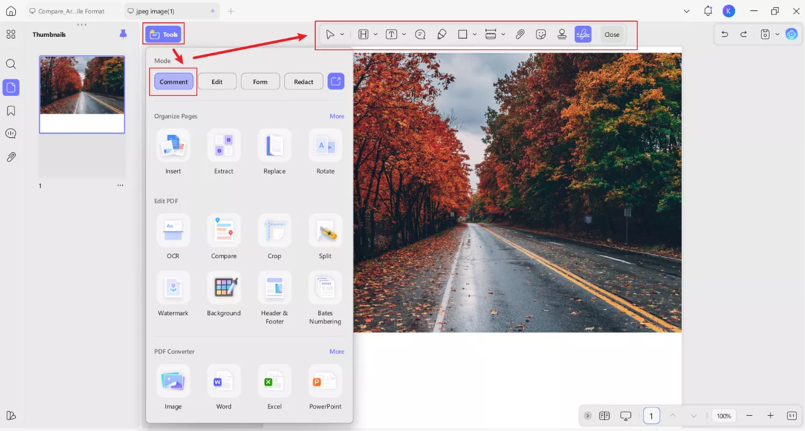Click the OCR tool icon
805x431 pixels.
pos(173,230)
